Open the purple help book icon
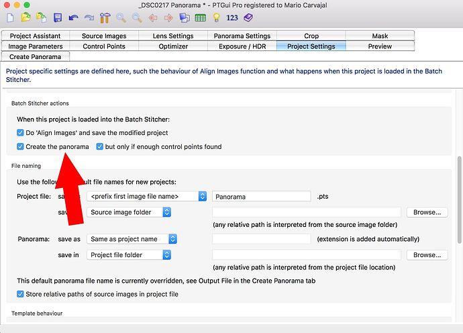Screen dimensions: 463x333 [248, 17]
